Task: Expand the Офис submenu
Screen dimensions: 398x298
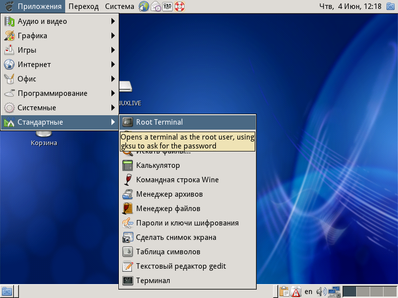Action: pos(60,79)
